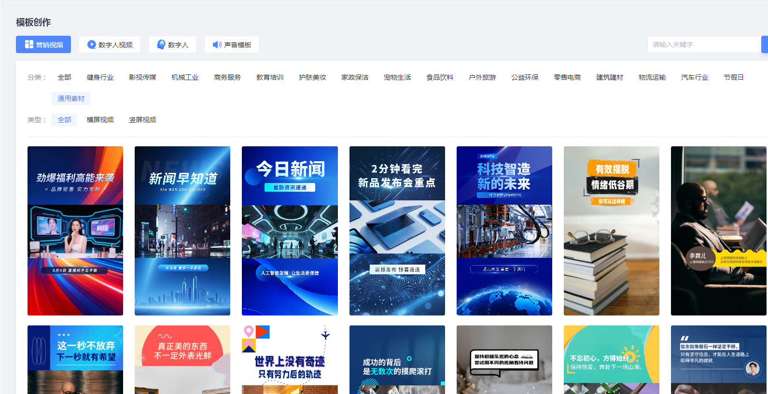This screenshot has width=768, height=394.
Task: Focus the 请输入关键字 search field
Action: pyautogui.click(x=704, y=44)
